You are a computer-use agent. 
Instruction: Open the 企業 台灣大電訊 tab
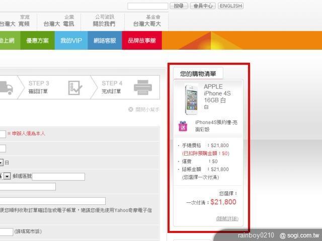[x=59, y=21]
